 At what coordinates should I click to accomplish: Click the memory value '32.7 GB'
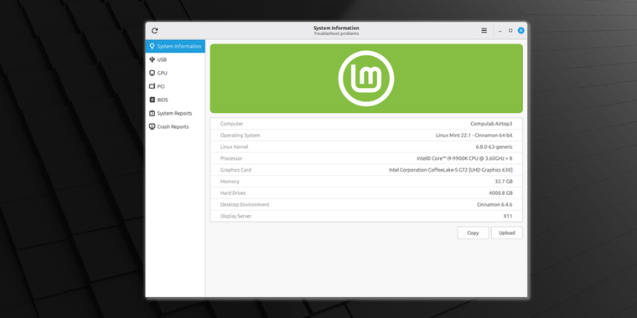[504, 182]
